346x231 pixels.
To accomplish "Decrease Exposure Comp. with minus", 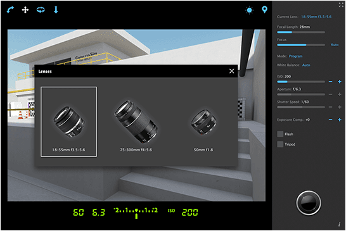I will tap(330, 120).
